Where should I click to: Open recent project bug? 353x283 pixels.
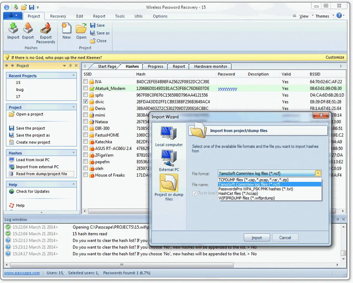tap(20, 90)
